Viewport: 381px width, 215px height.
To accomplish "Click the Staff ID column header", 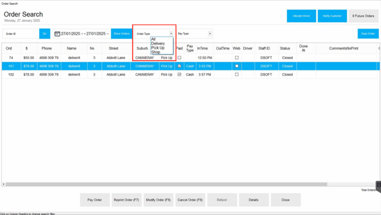I will coord(264,48).
